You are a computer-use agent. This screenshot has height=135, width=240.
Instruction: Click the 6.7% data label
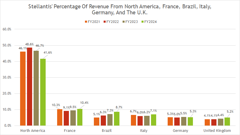point(133,111)
